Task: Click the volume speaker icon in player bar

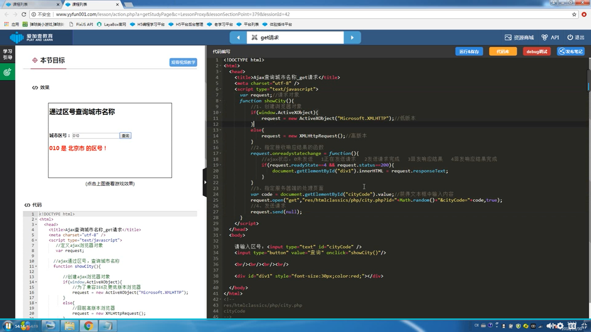Action: click(549, 326)
